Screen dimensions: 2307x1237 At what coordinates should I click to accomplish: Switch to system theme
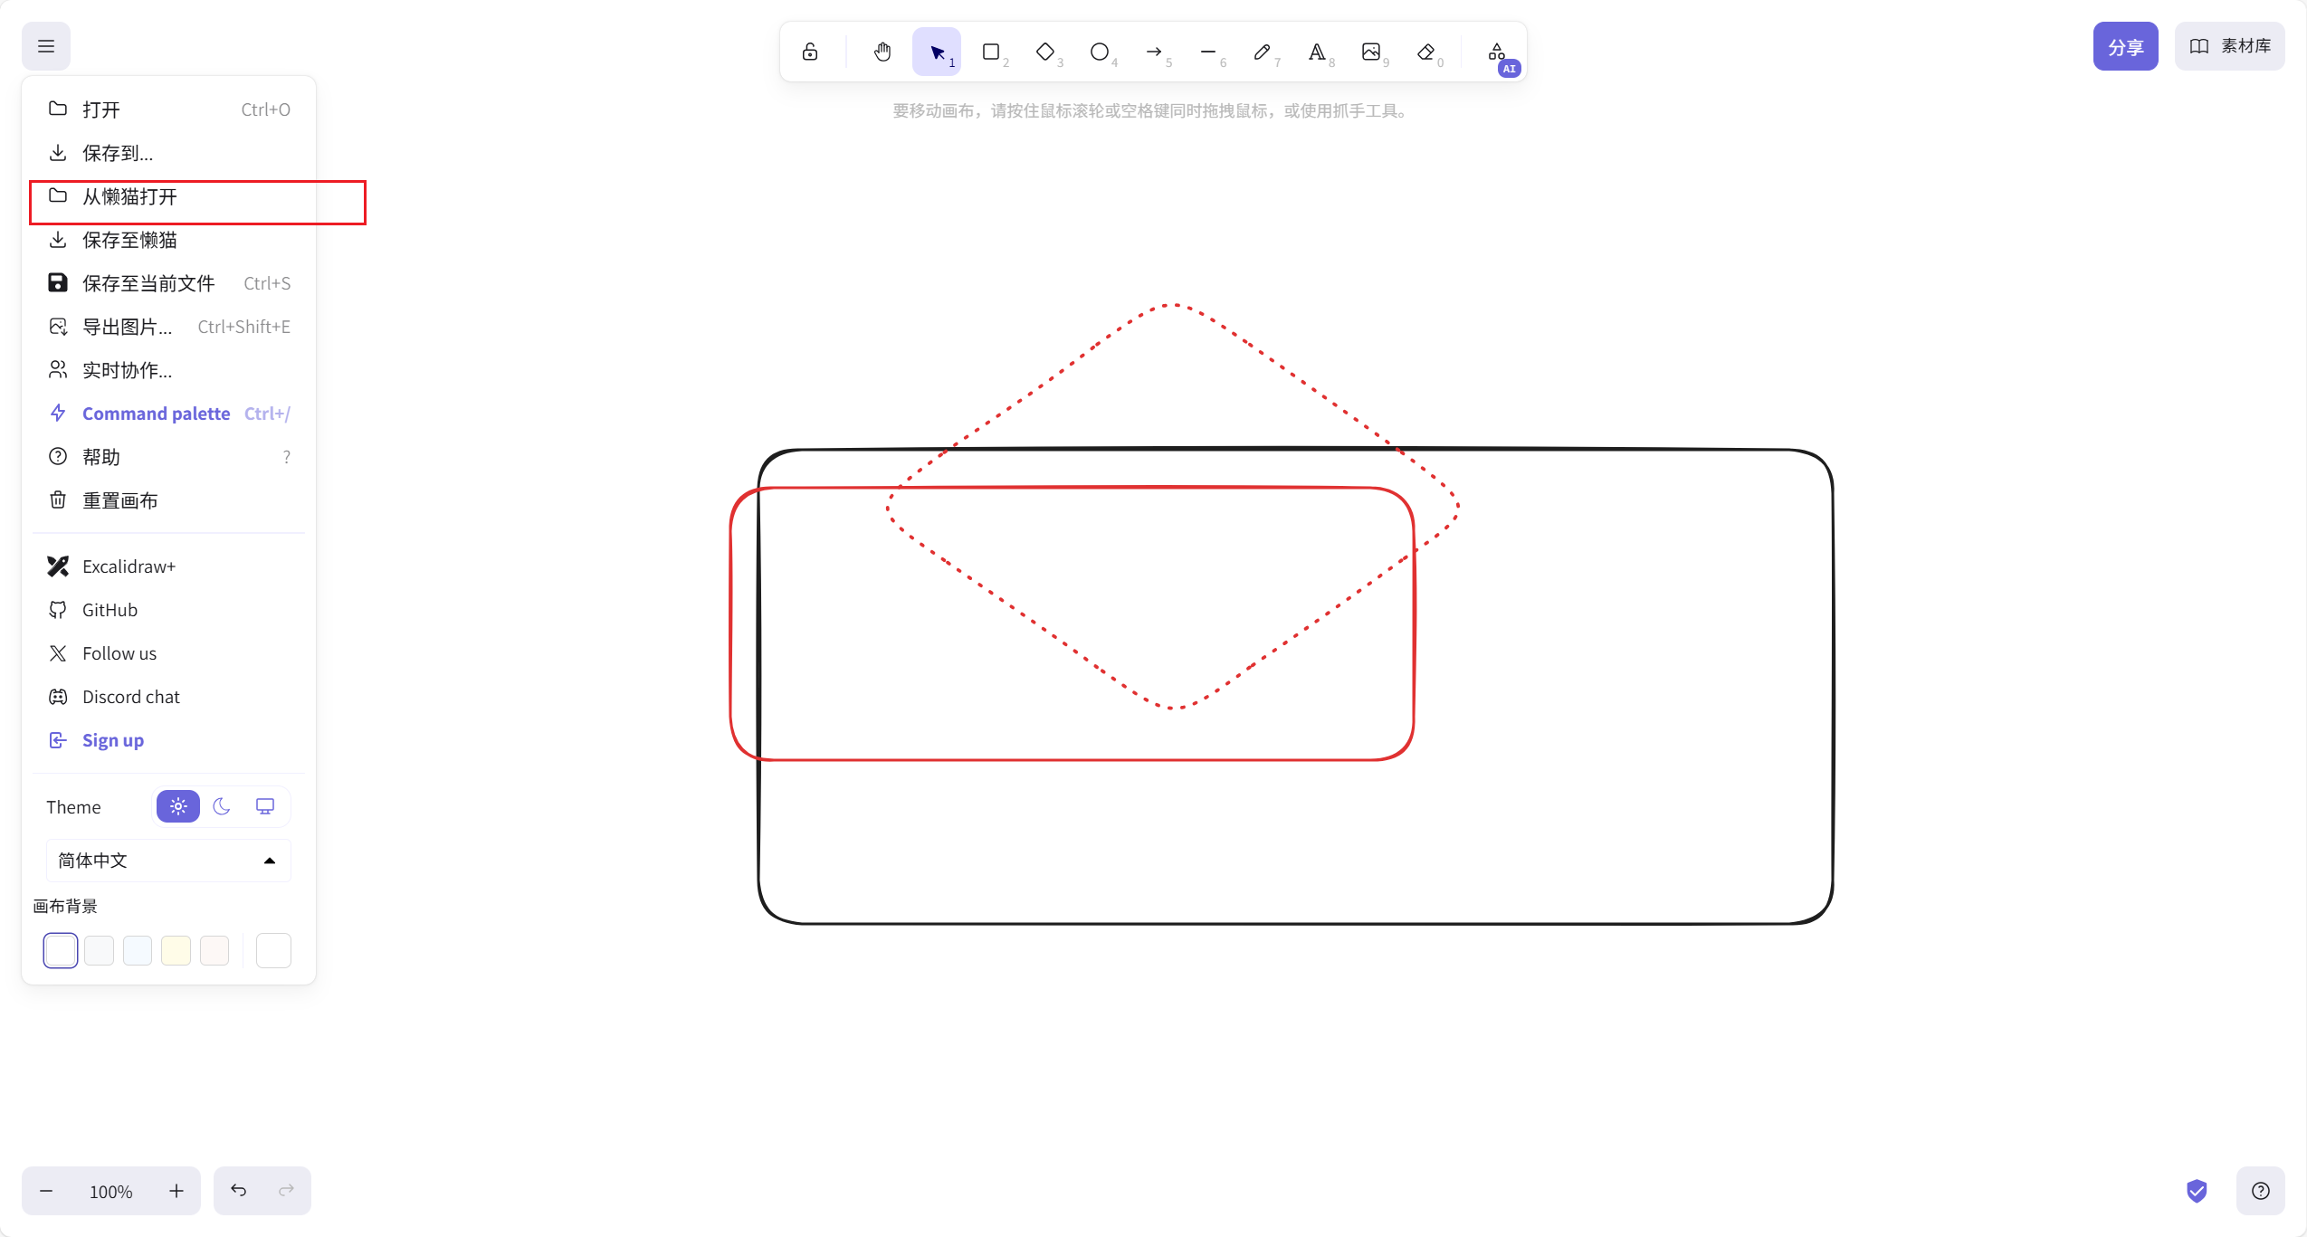tap(265, 806)
